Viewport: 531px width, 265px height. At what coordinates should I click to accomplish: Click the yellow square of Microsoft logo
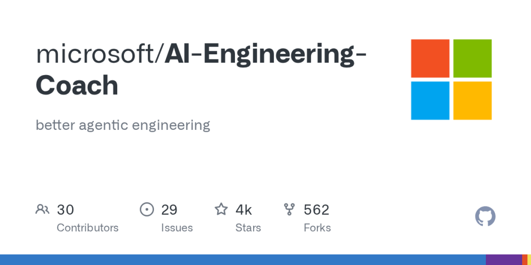coord(472,100)
